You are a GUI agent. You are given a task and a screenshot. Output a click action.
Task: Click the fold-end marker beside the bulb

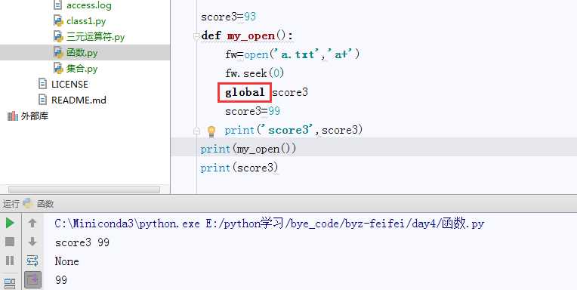[x=196, y=131]
